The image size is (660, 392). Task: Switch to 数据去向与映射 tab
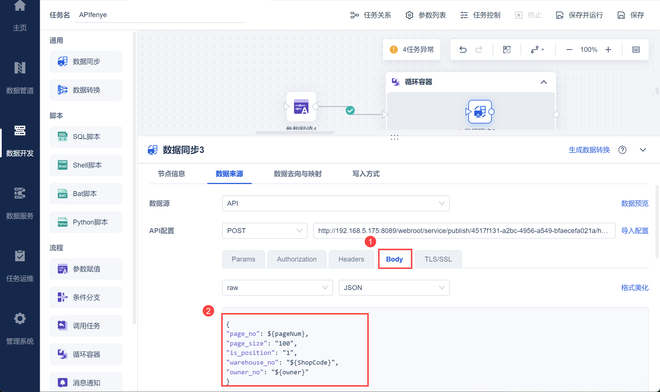tap(298, 174)
